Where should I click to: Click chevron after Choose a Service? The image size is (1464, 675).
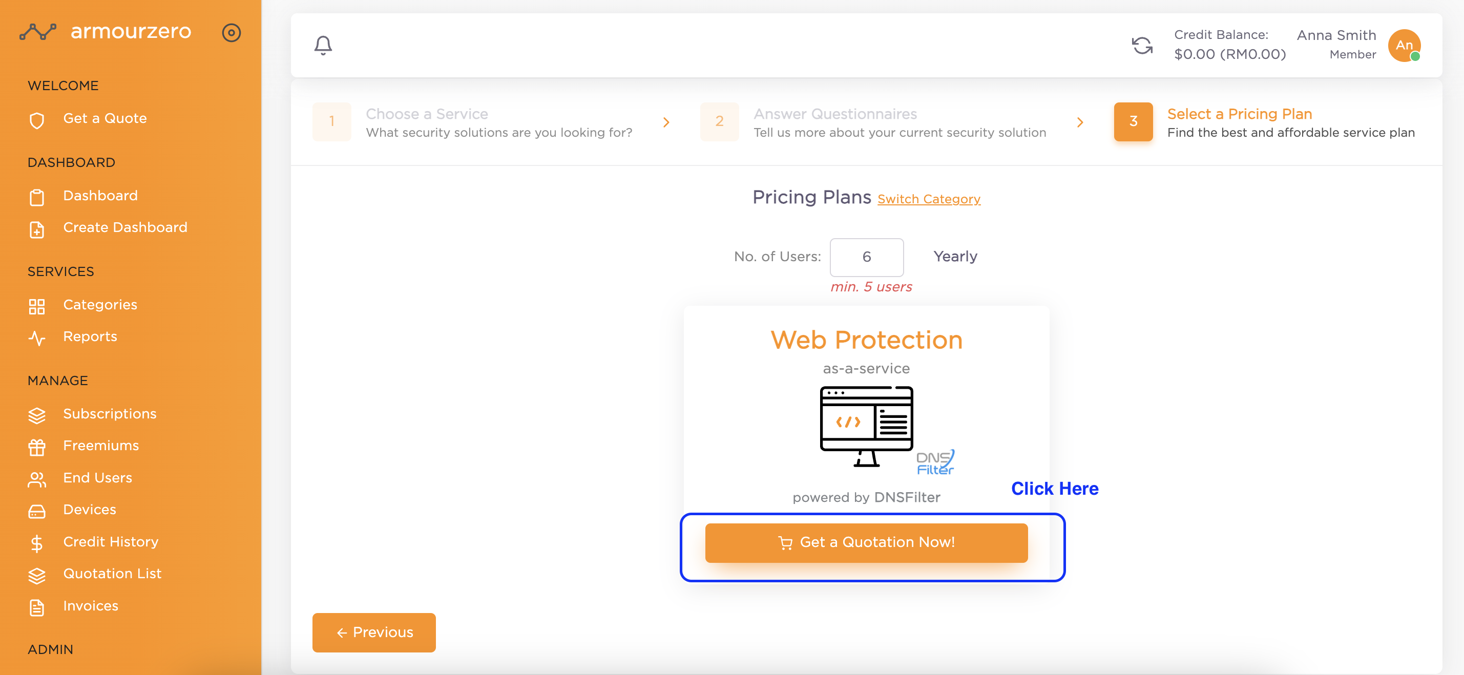tap(666, 122)
